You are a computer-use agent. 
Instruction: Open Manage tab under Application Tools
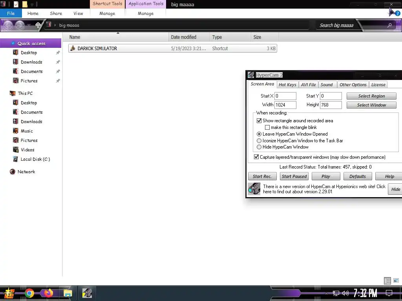[146, 13]
